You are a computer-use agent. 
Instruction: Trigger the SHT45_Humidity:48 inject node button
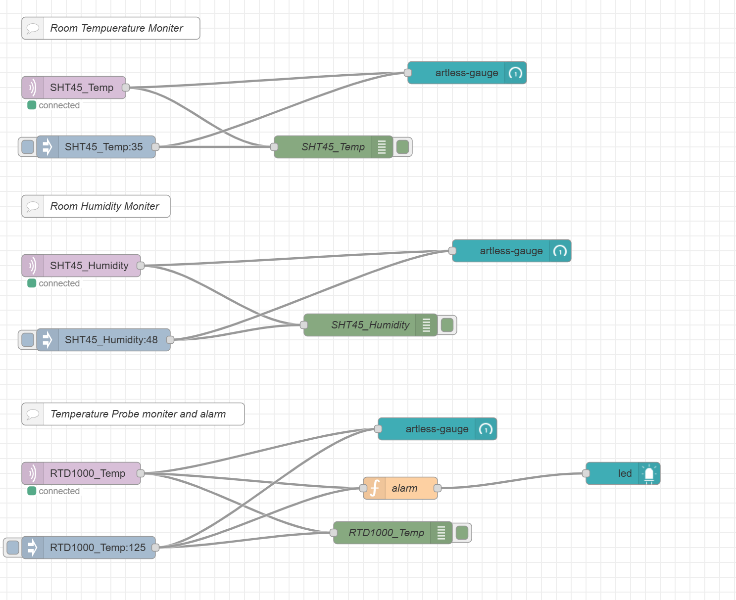(28, 340)
